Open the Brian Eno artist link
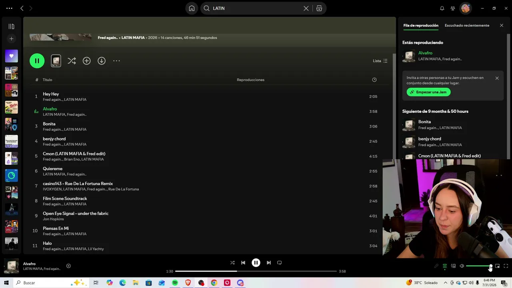 coord(72,159)
